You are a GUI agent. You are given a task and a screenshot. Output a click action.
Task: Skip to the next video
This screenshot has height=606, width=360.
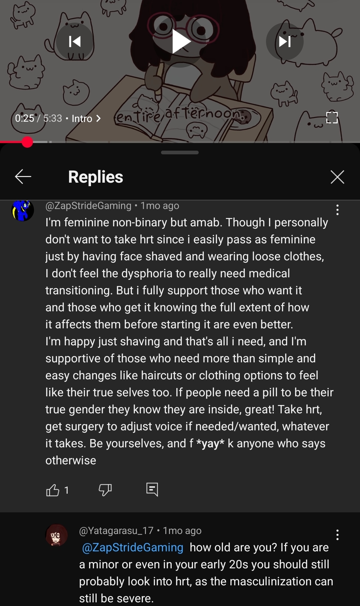point(285,42)
